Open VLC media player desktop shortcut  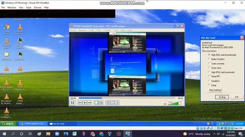pyautogui.click(x=7, y=43)
